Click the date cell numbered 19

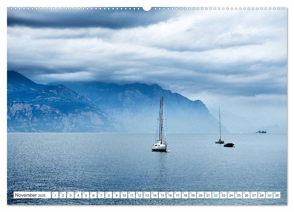click(x=193, y=195)
